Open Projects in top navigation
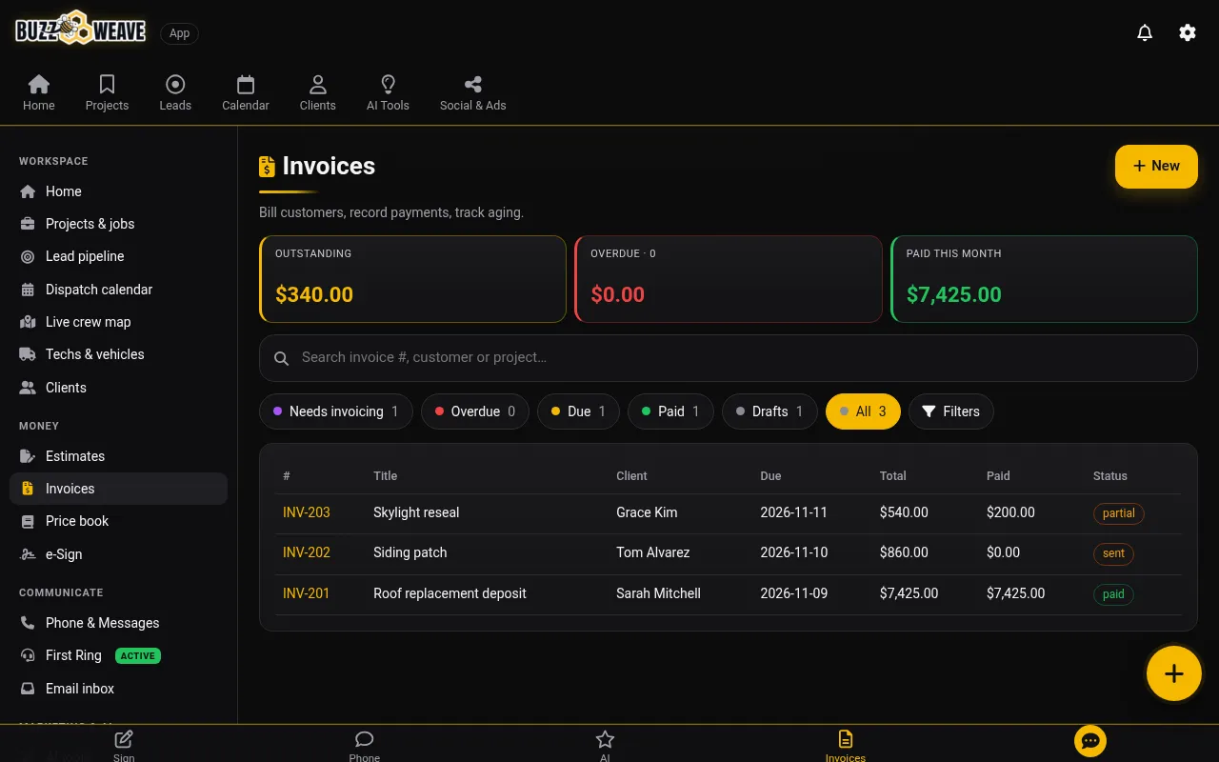This screenshot has width=1219, height=762. 107,93
